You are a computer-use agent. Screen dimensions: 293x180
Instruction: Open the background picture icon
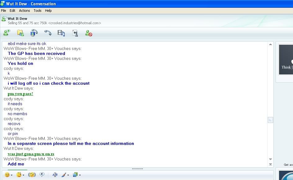[x=75, y=175]
